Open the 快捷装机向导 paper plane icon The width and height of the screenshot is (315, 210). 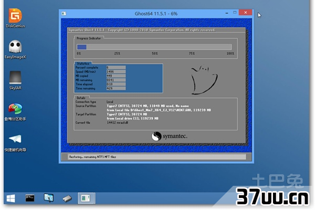(15, 143)
